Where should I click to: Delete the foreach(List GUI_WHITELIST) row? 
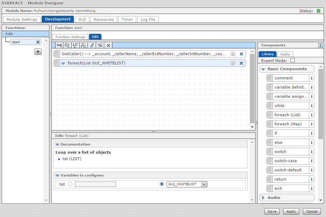tap(241, 63)
